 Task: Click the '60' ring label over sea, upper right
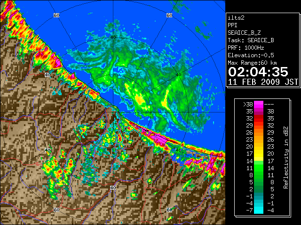[x=169, y=15]
